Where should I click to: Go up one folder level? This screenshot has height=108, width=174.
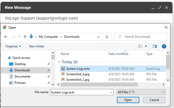25,37
